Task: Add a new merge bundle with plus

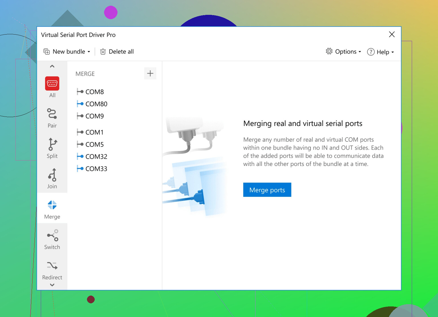Action: (x=150, y=73)
